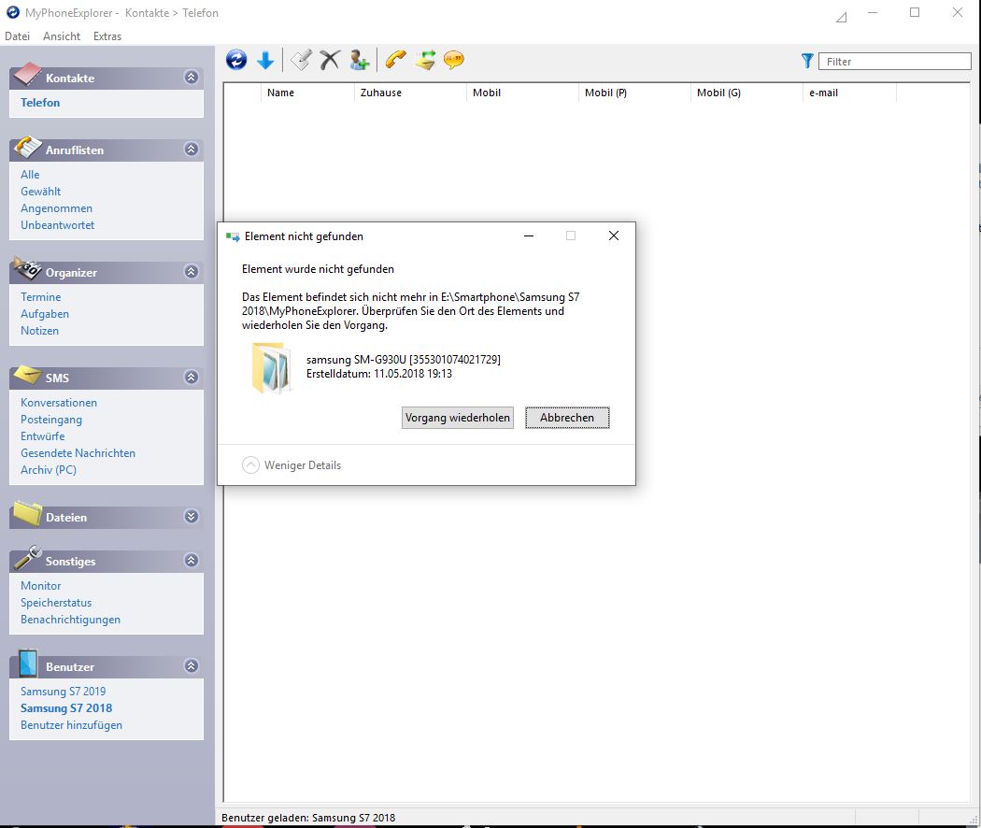The height and width of the screenshot is (828, 981).
Task: Sort by Mobil (P) column header
Action: coord(634,93)
